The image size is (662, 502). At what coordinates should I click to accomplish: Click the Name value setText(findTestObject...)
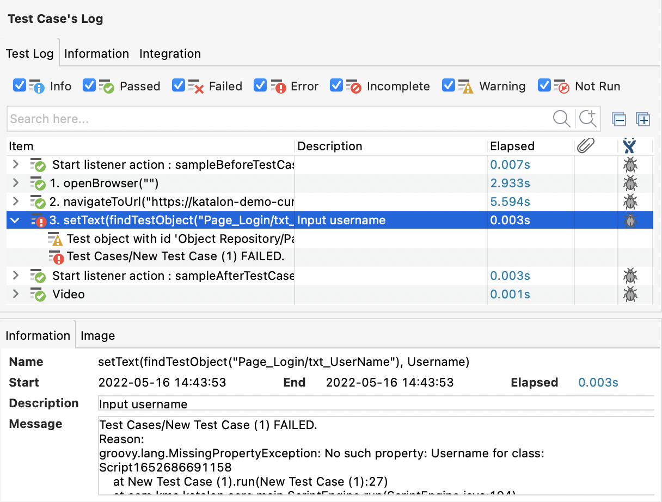(284, 362)
